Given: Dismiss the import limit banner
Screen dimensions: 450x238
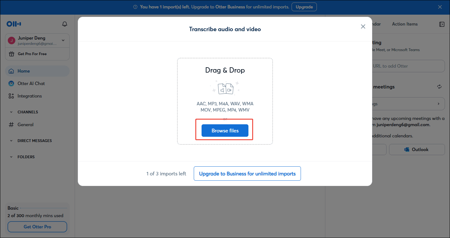Looking at the screenshot, I should pyautogui.click(x=440, y=7).
